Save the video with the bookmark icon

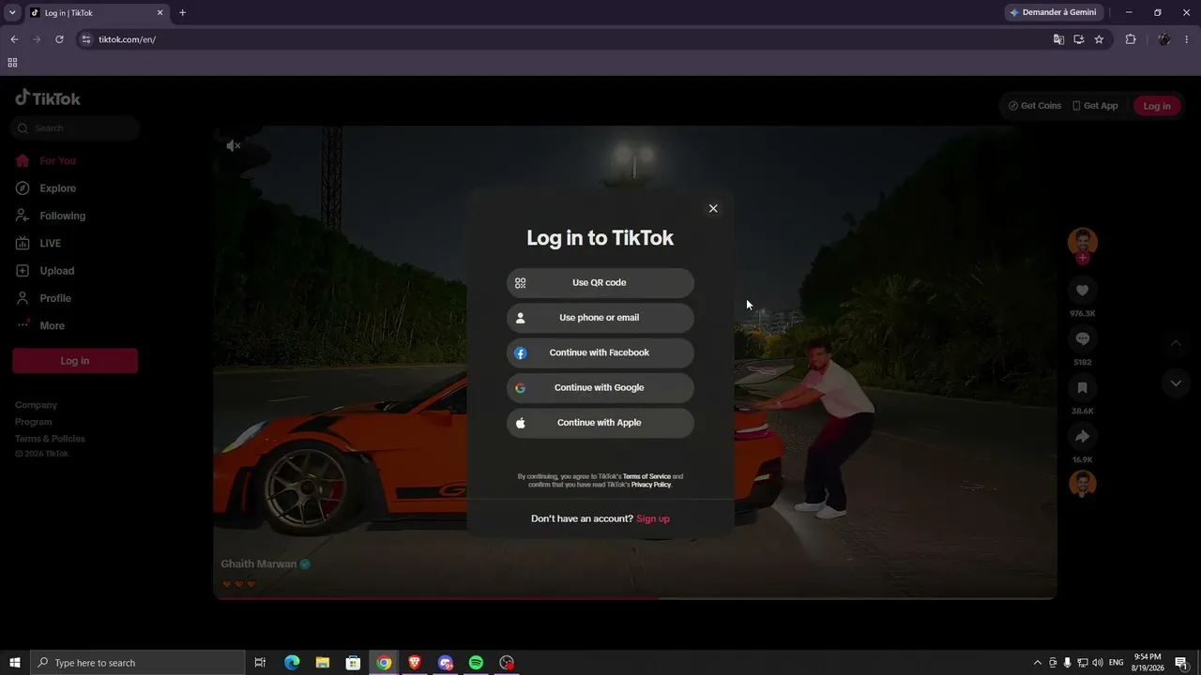pyautogui.click(x=1083, y=388)
